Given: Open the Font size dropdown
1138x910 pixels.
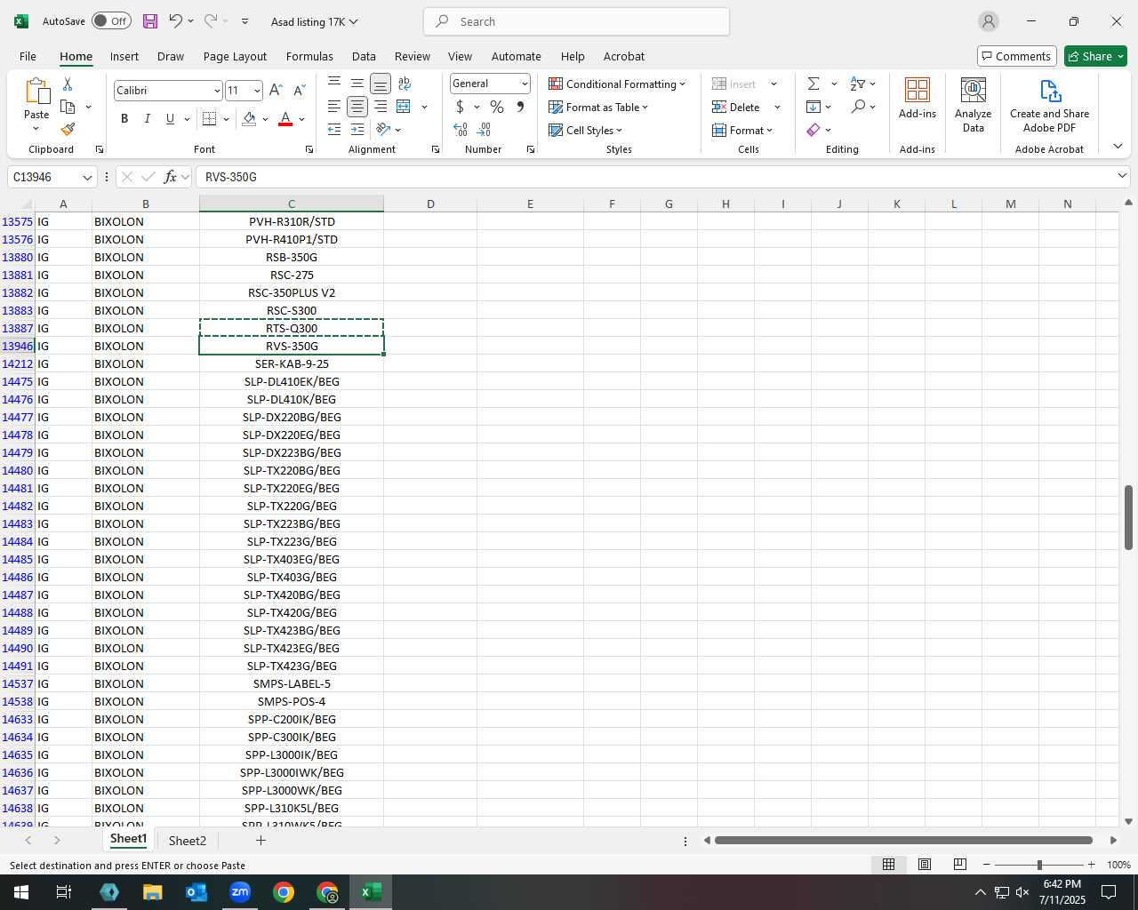Looking at the screenshot, I should [x=257, y=91].
